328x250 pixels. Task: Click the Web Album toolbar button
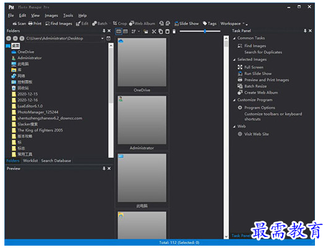click(142, 24)
